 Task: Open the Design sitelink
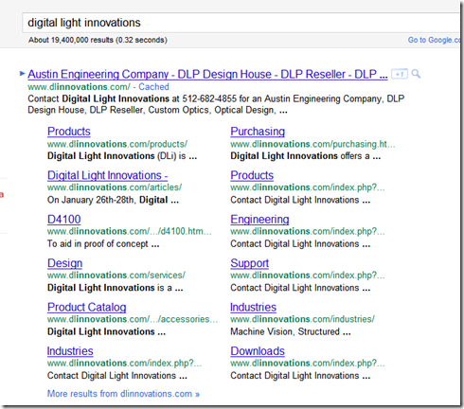point(64,263)
